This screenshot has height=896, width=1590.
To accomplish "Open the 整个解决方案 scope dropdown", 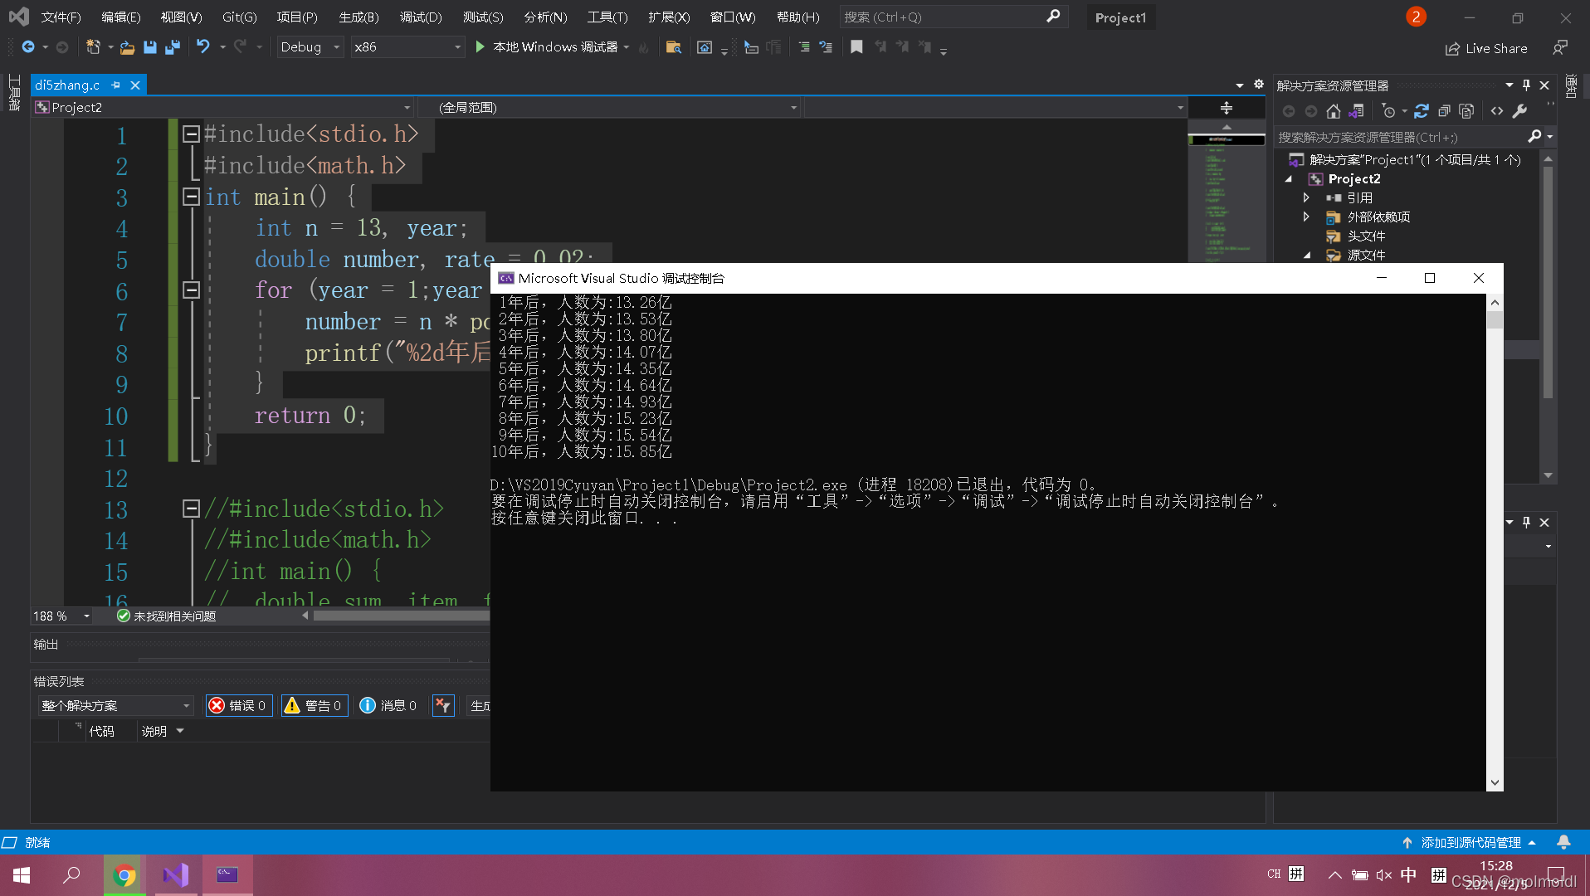I will pos(115,705).
